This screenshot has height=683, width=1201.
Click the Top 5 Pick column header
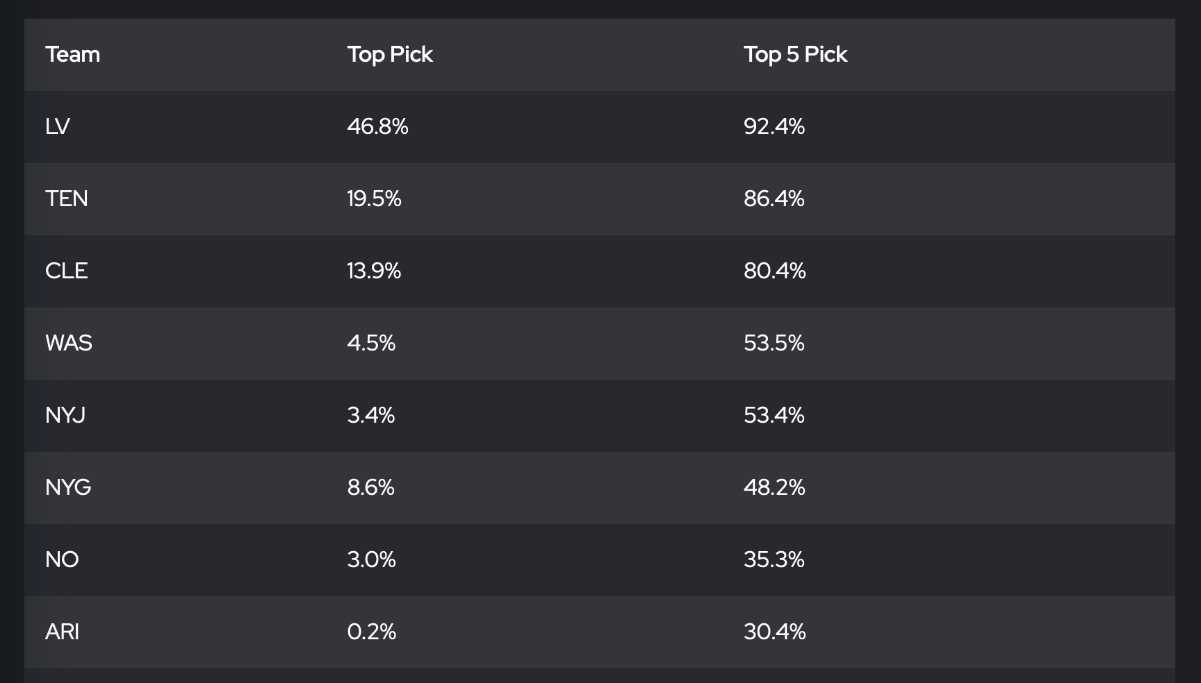(795, 55)
